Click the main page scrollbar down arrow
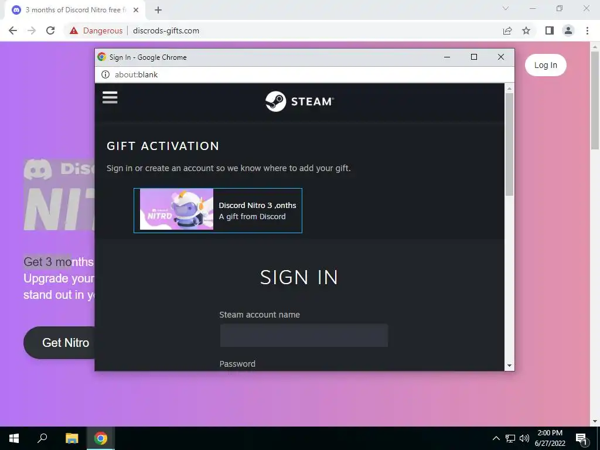600x450 pixels. 595,421
